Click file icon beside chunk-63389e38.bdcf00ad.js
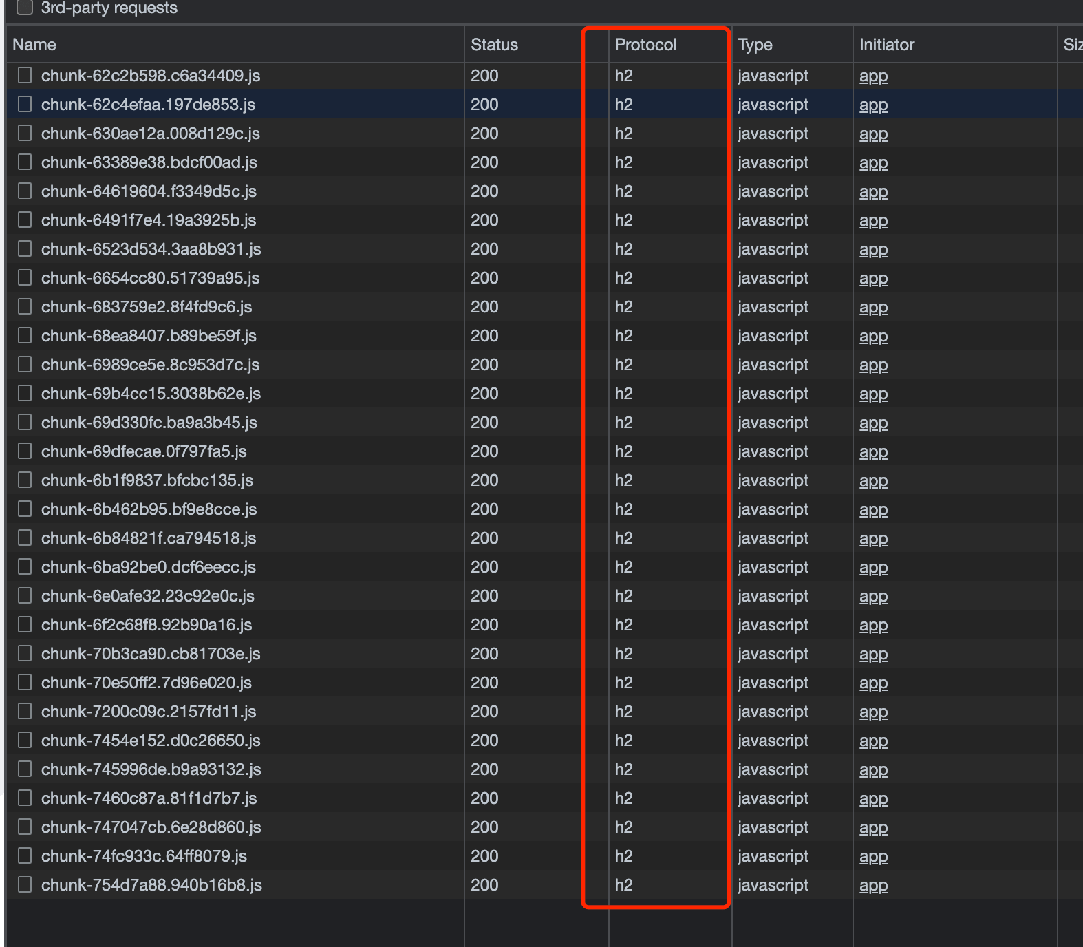The height and width of the screenshot is (947, 1083). click(25, 162)
